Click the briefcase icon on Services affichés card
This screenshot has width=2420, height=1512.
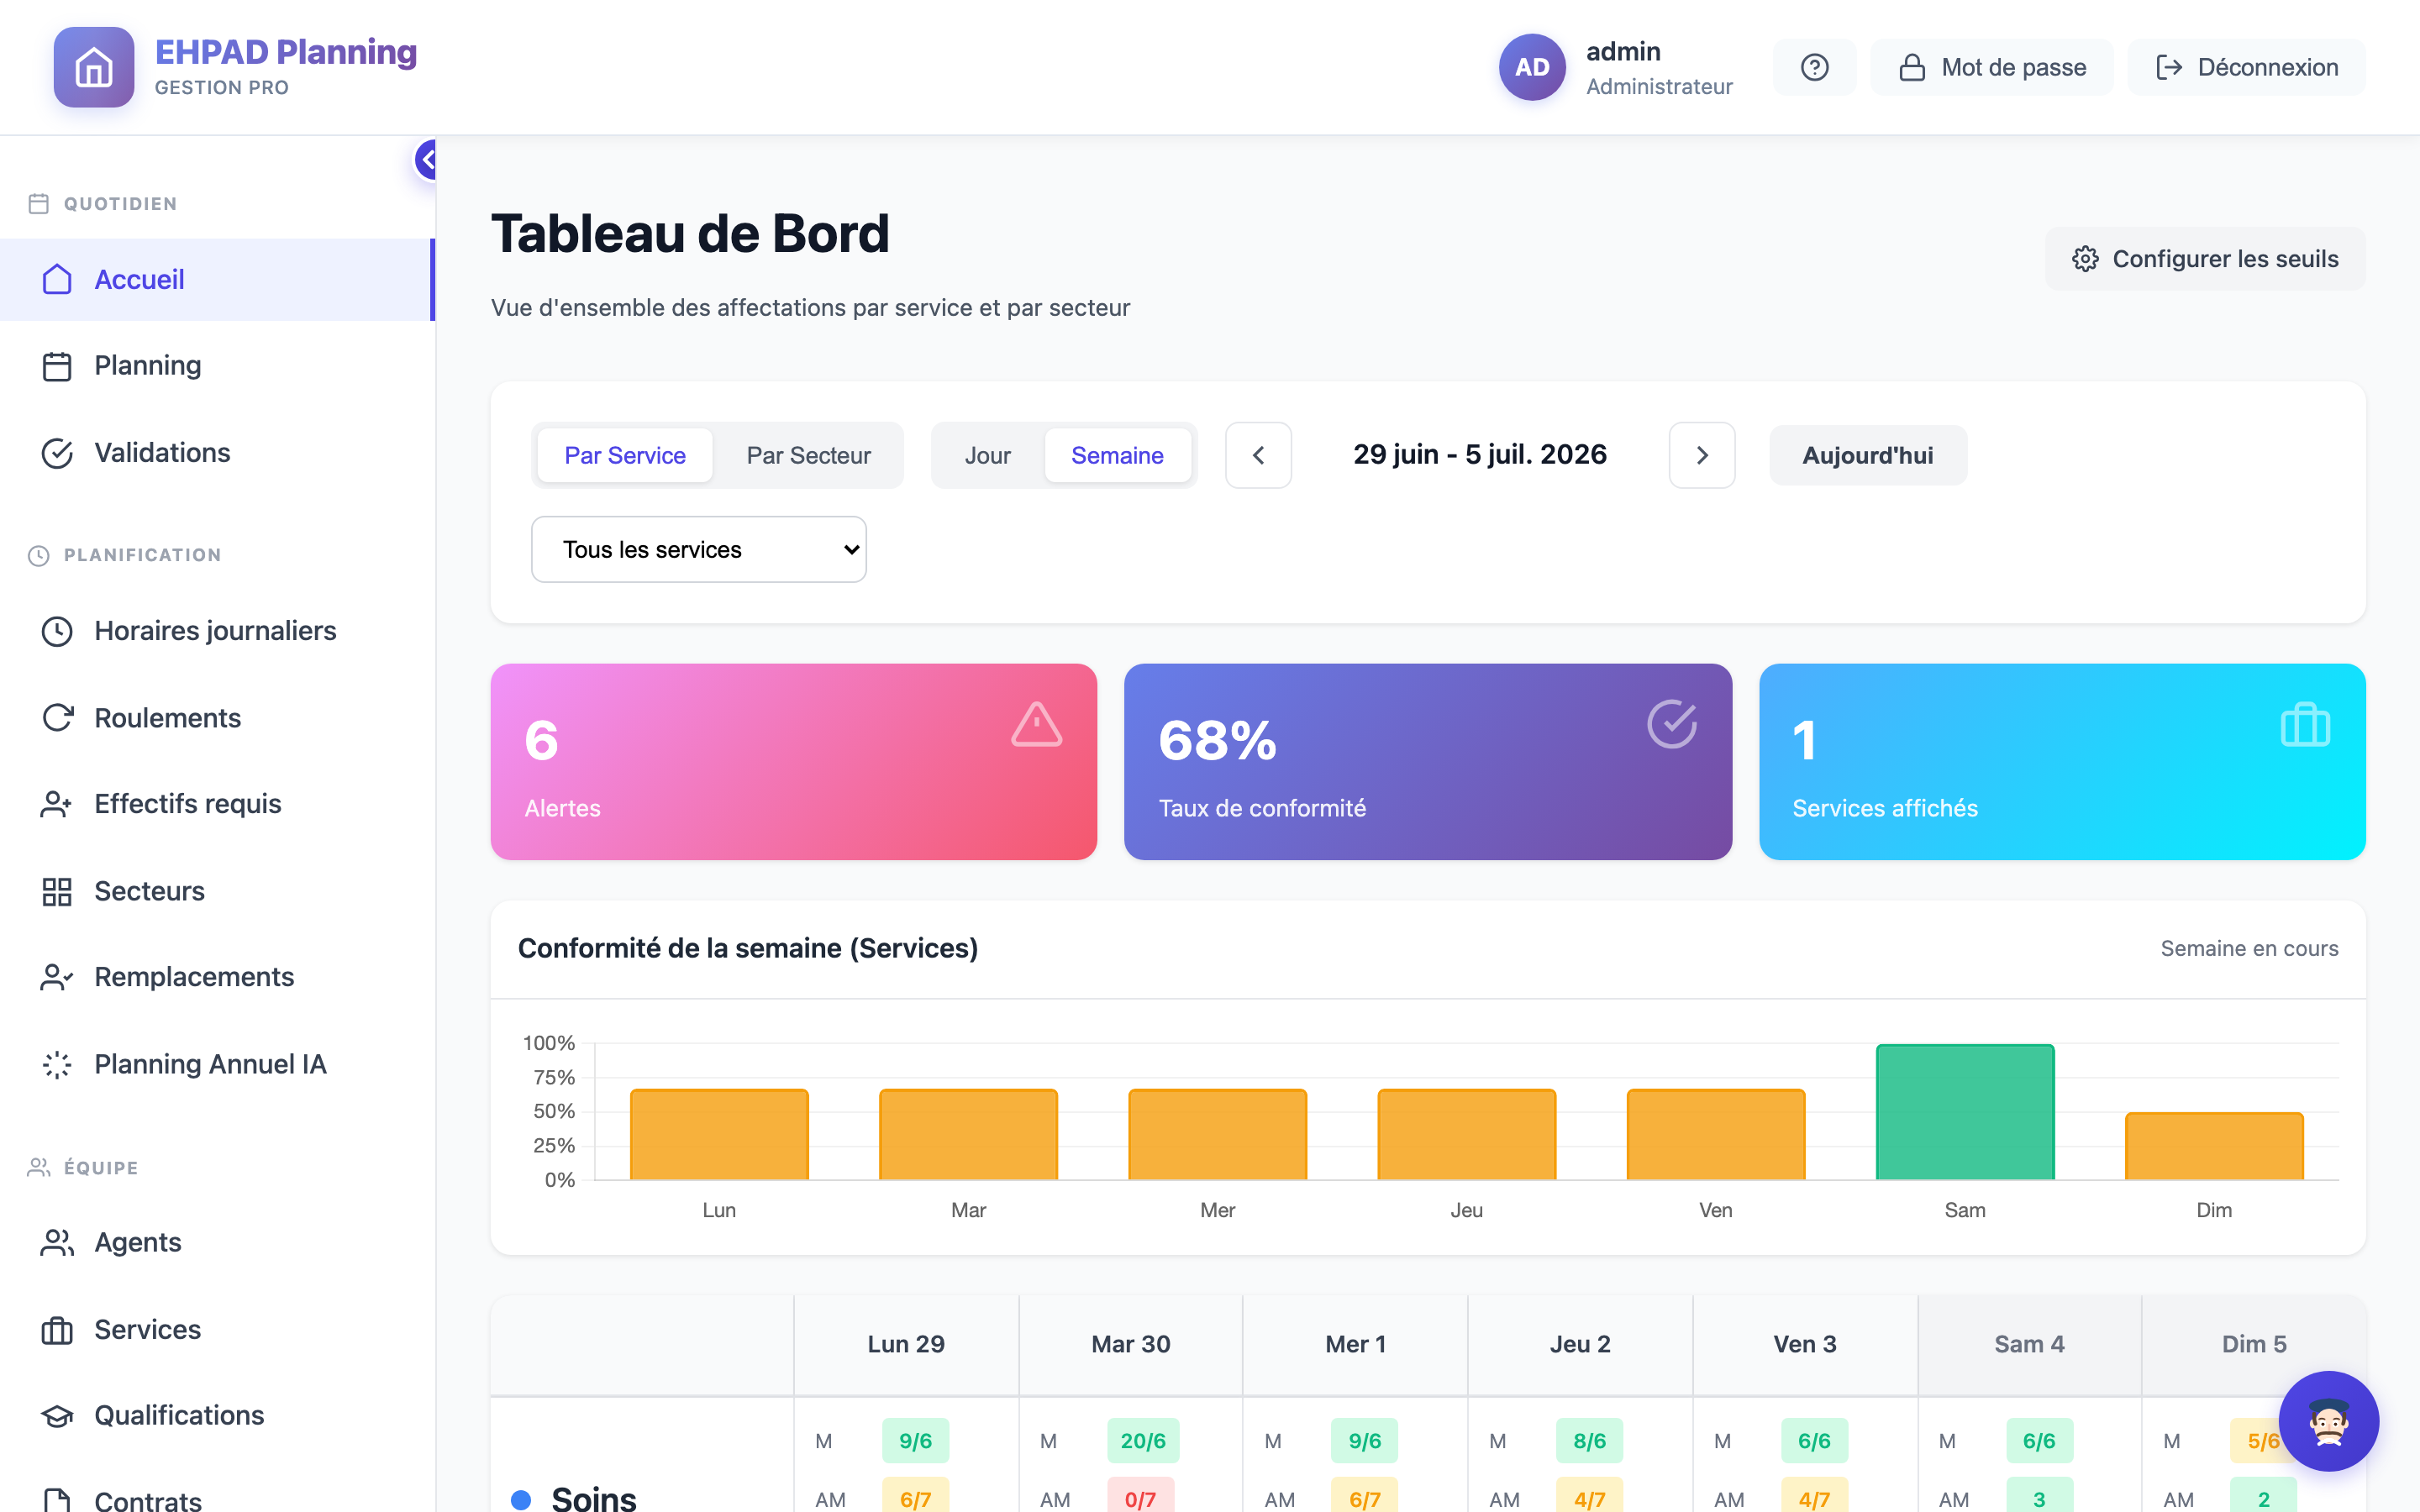pyautogui.click(x=2305, y=724)
